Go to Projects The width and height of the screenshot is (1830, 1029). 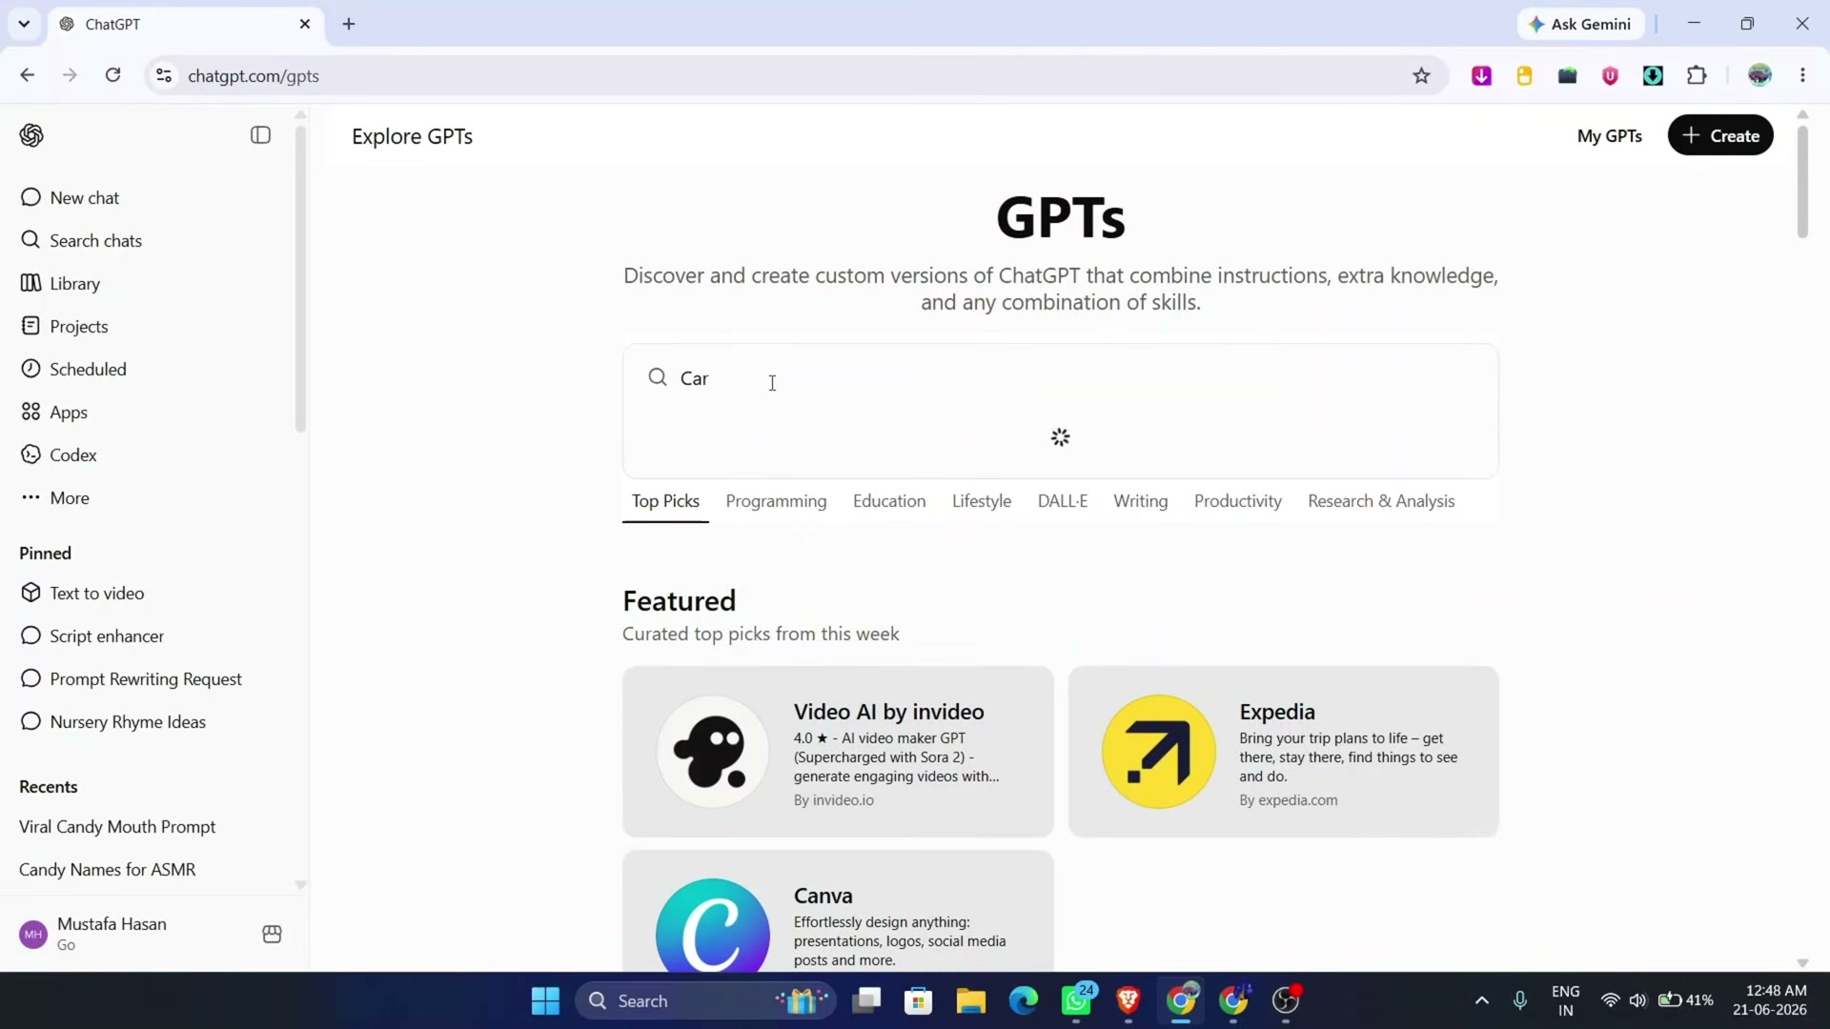(x=152, y=326)
